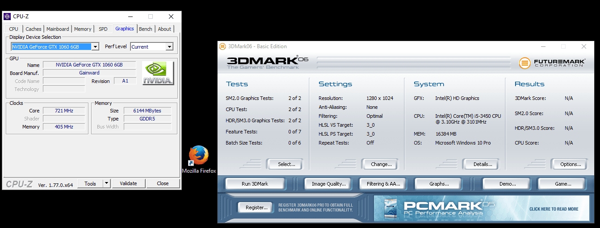
Task: Switch to the CPU tab
Action: [14, 29]
